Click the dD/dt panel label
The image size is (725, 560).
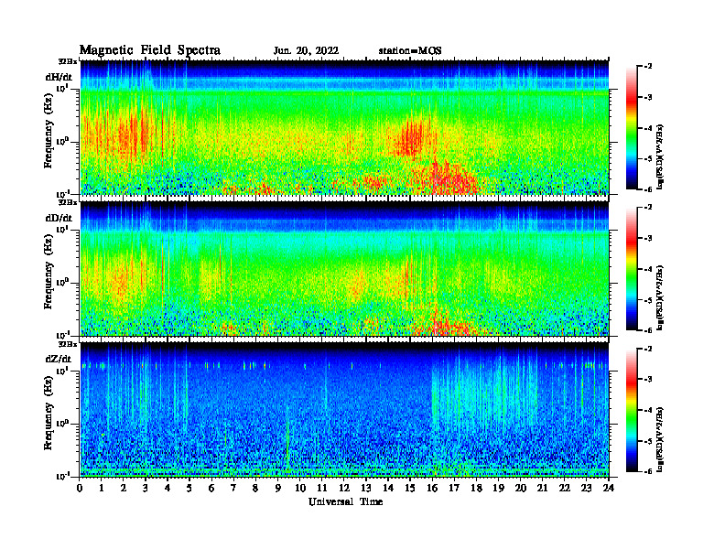[x=59, y=218]
